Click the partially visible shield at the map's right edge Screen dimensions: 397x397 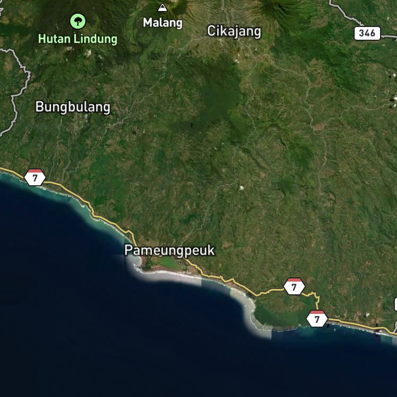[395, 304]
